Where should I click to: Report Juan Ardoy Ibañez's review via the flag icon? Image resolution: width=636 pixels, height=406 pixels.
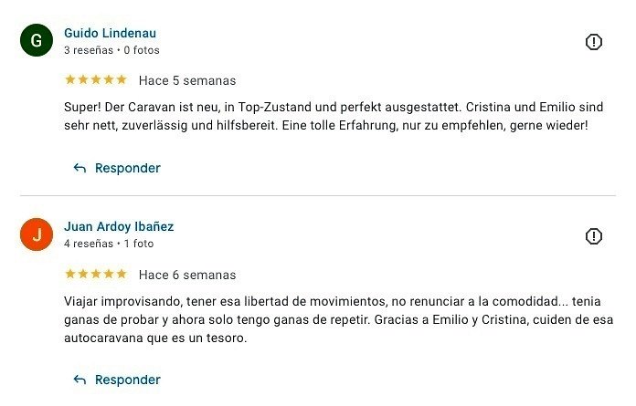[x=593, y=236]
